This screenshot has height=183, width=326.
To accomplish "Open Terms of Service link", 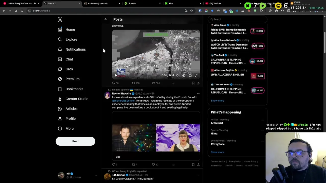I will (218, 161).
